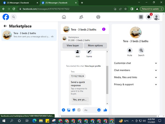This screenshot has height=124, width=165.
Task: Choose a sticker icon in composer
Action: [74, 110]
